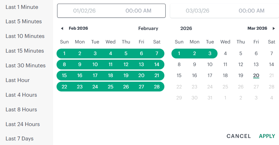
Task: Pick Last 7 Days preset
Action: (19, 139)
